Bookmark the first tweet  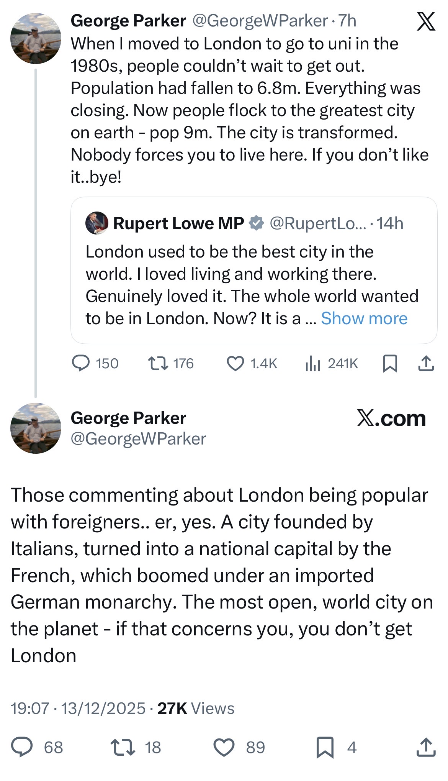390,363
